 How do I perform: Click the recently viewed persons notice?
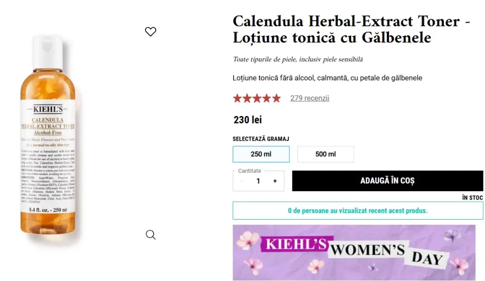[x=358, y=210]
